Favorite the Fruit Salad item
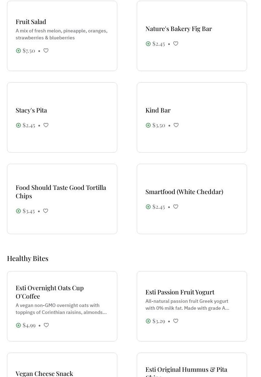Screen dimensions: 261x377 [x=46, y=51]
